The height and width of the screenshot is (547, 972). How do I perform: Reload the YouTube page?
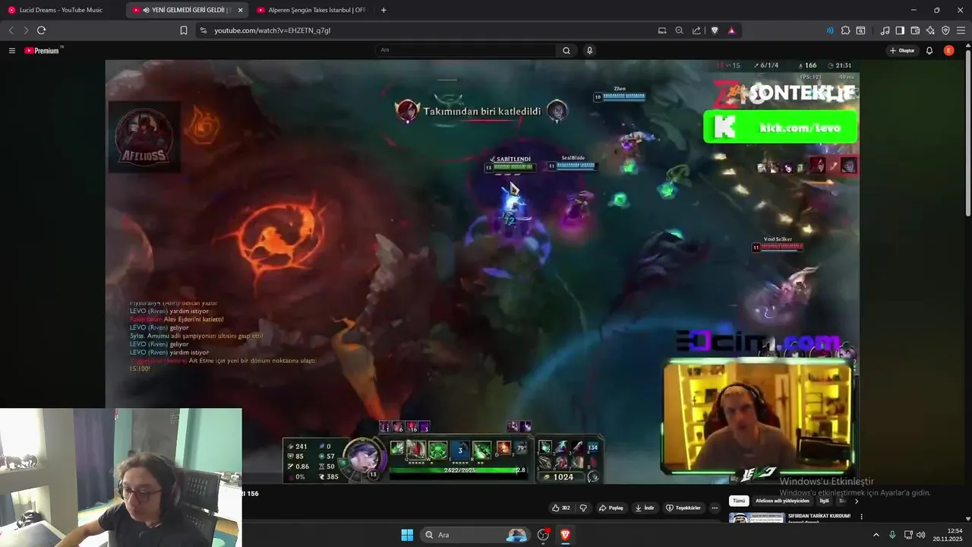[x=41, y=30]
